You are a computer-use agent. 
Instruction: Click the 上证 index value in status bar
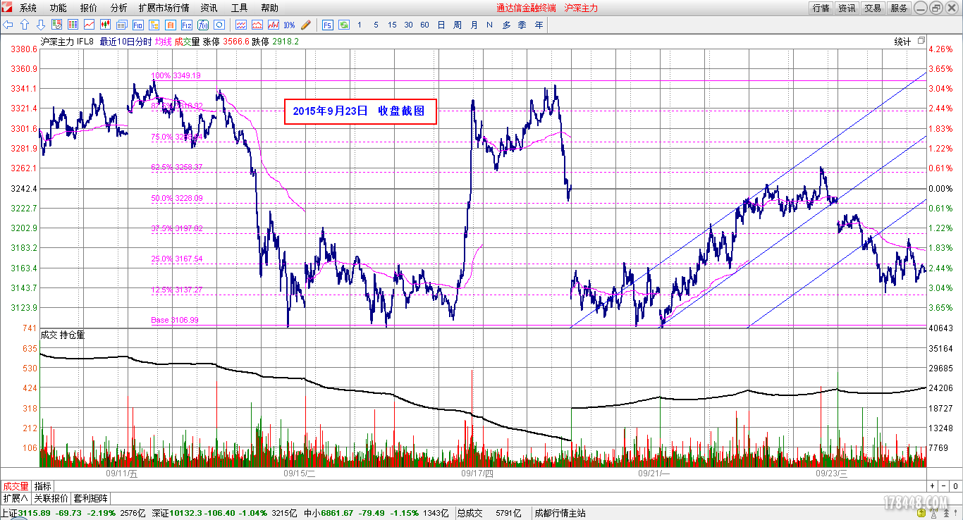click(x=33, y=513)
